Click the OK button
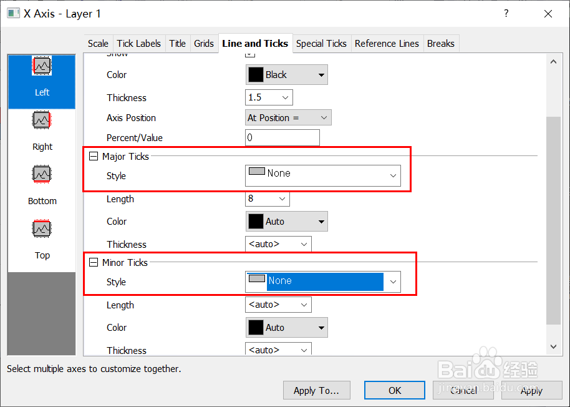570x407 pixels. 395,390
